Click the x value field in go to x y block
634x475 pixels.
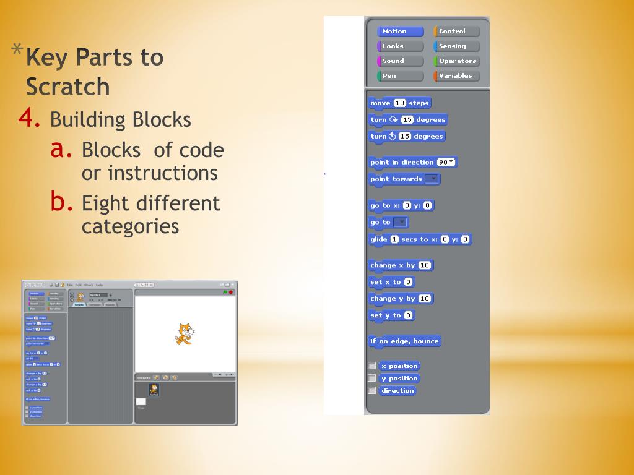[407, 205]
